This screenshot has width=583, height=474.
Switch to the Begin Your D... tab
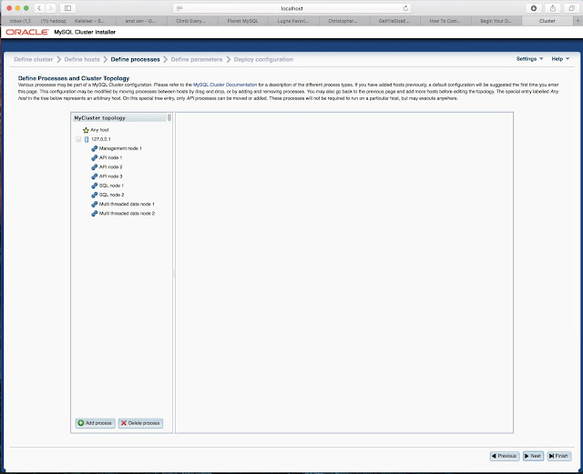coord(496,21)
